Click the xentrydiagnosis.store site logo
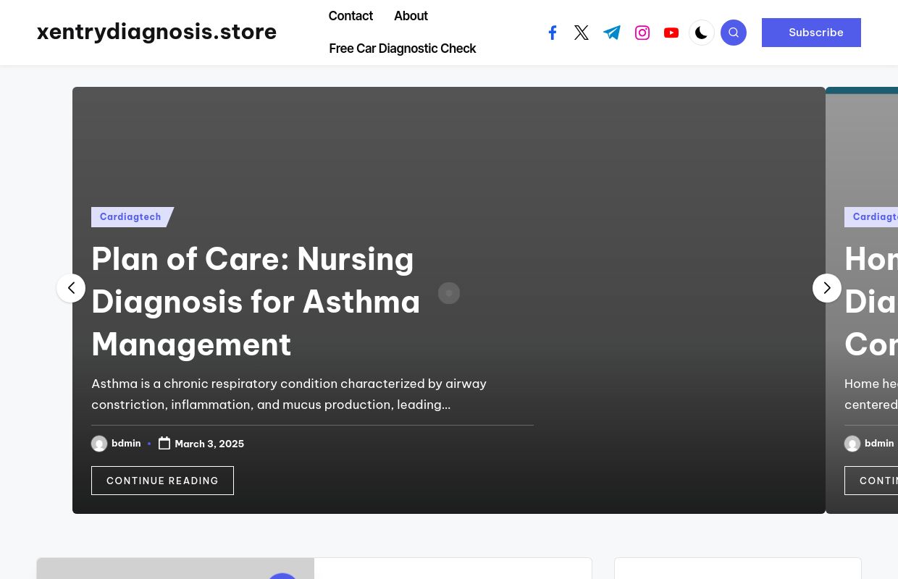This screenshot has width=898, height=579. pos(156,32)
